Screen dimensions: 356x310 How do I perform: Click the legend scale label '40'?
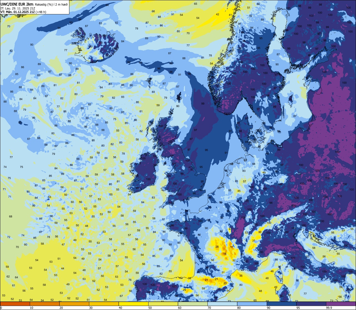click(120, 308)
